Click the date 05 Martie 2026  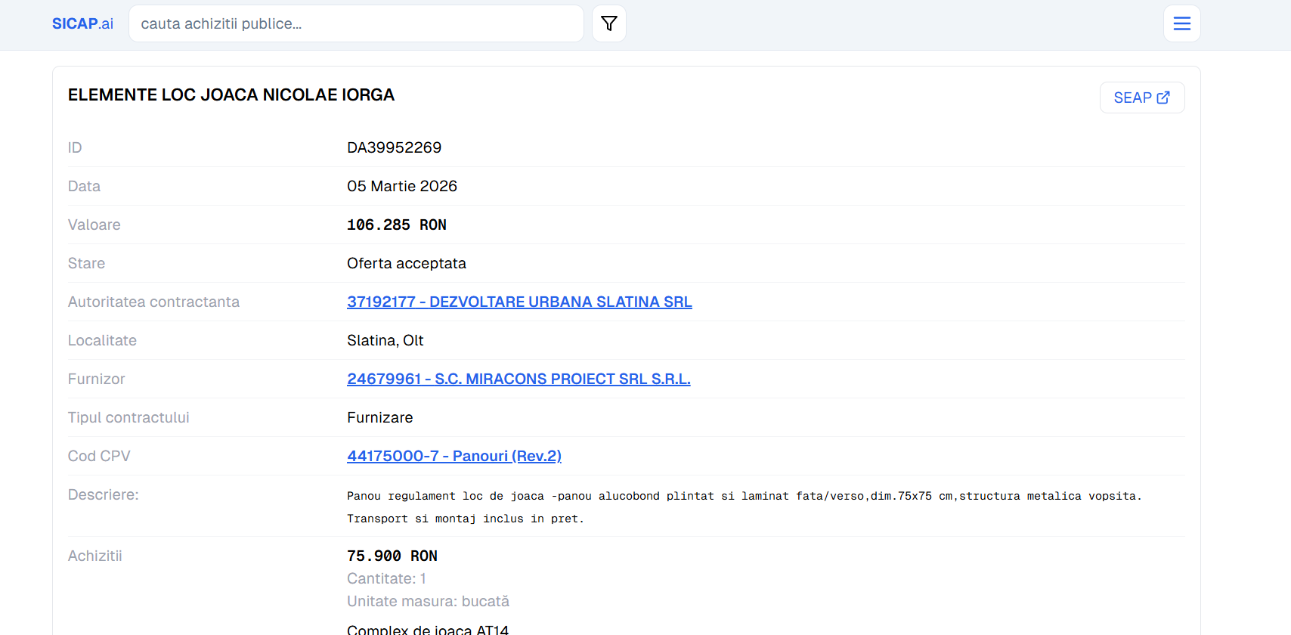click(x=401, y=186)
